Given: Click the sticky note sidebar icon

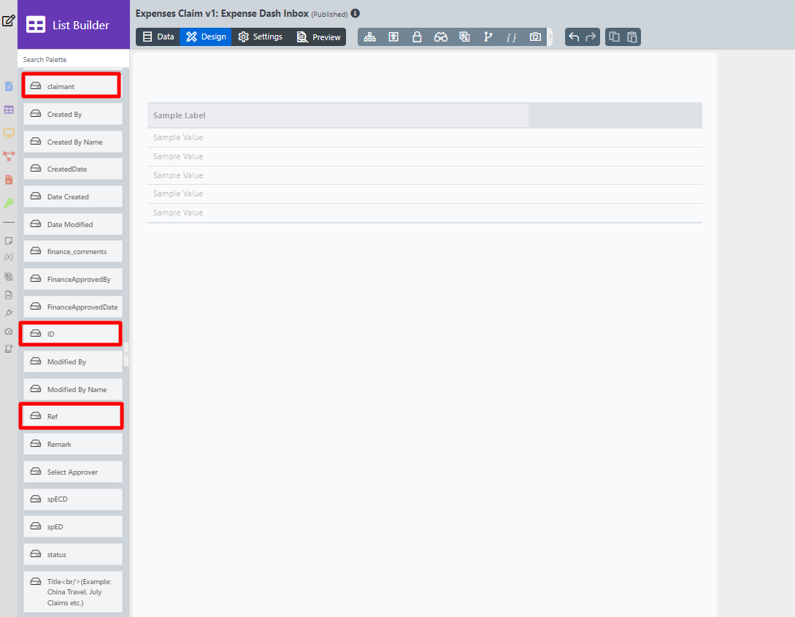Looking at the screenshot, I should [x=9, y=241].
